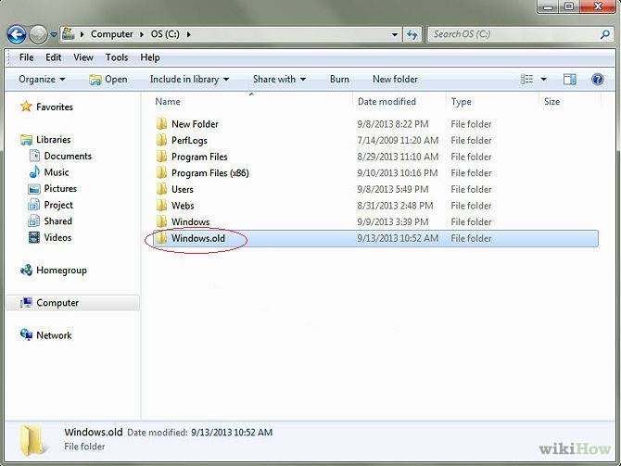Sort by the Date modified column header
Screen dimensions: 621x466
click(387, 102)
